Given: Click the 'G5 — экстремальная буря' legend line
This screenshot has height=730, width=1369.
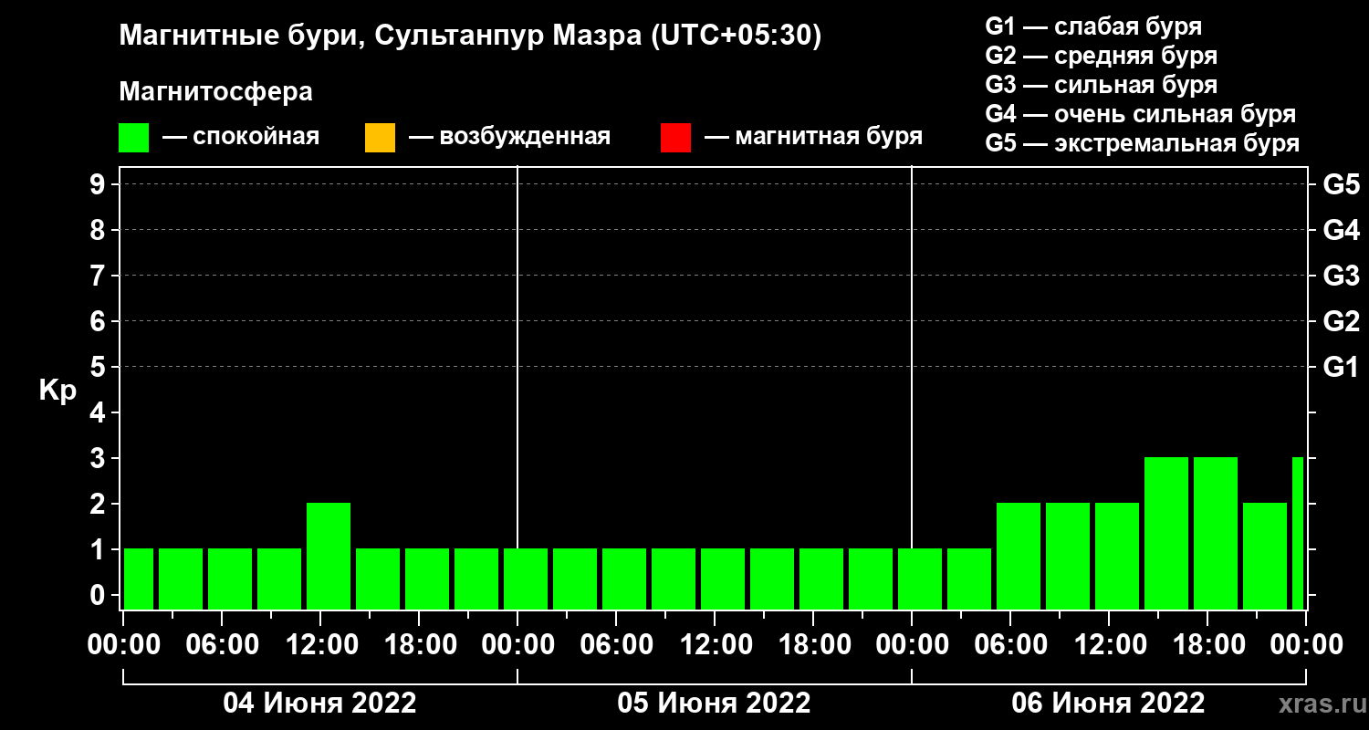Looking at the screenshot, I should click(x=1143, y=143).
